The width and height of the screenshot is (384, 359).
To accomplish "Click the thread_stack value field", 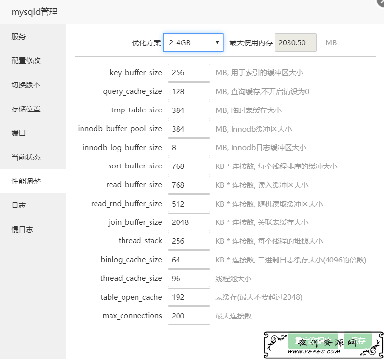I will (189, 241).
